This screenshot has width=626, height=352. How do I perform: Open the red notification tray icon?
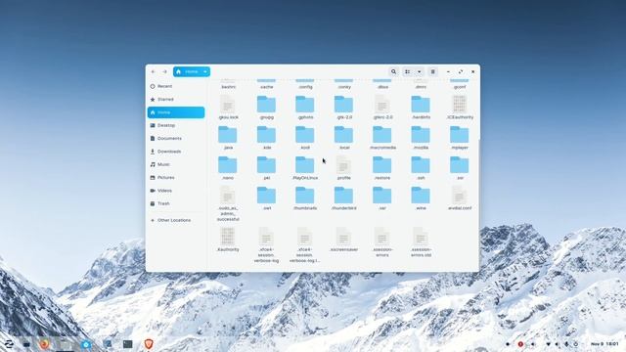coord(520,344)
